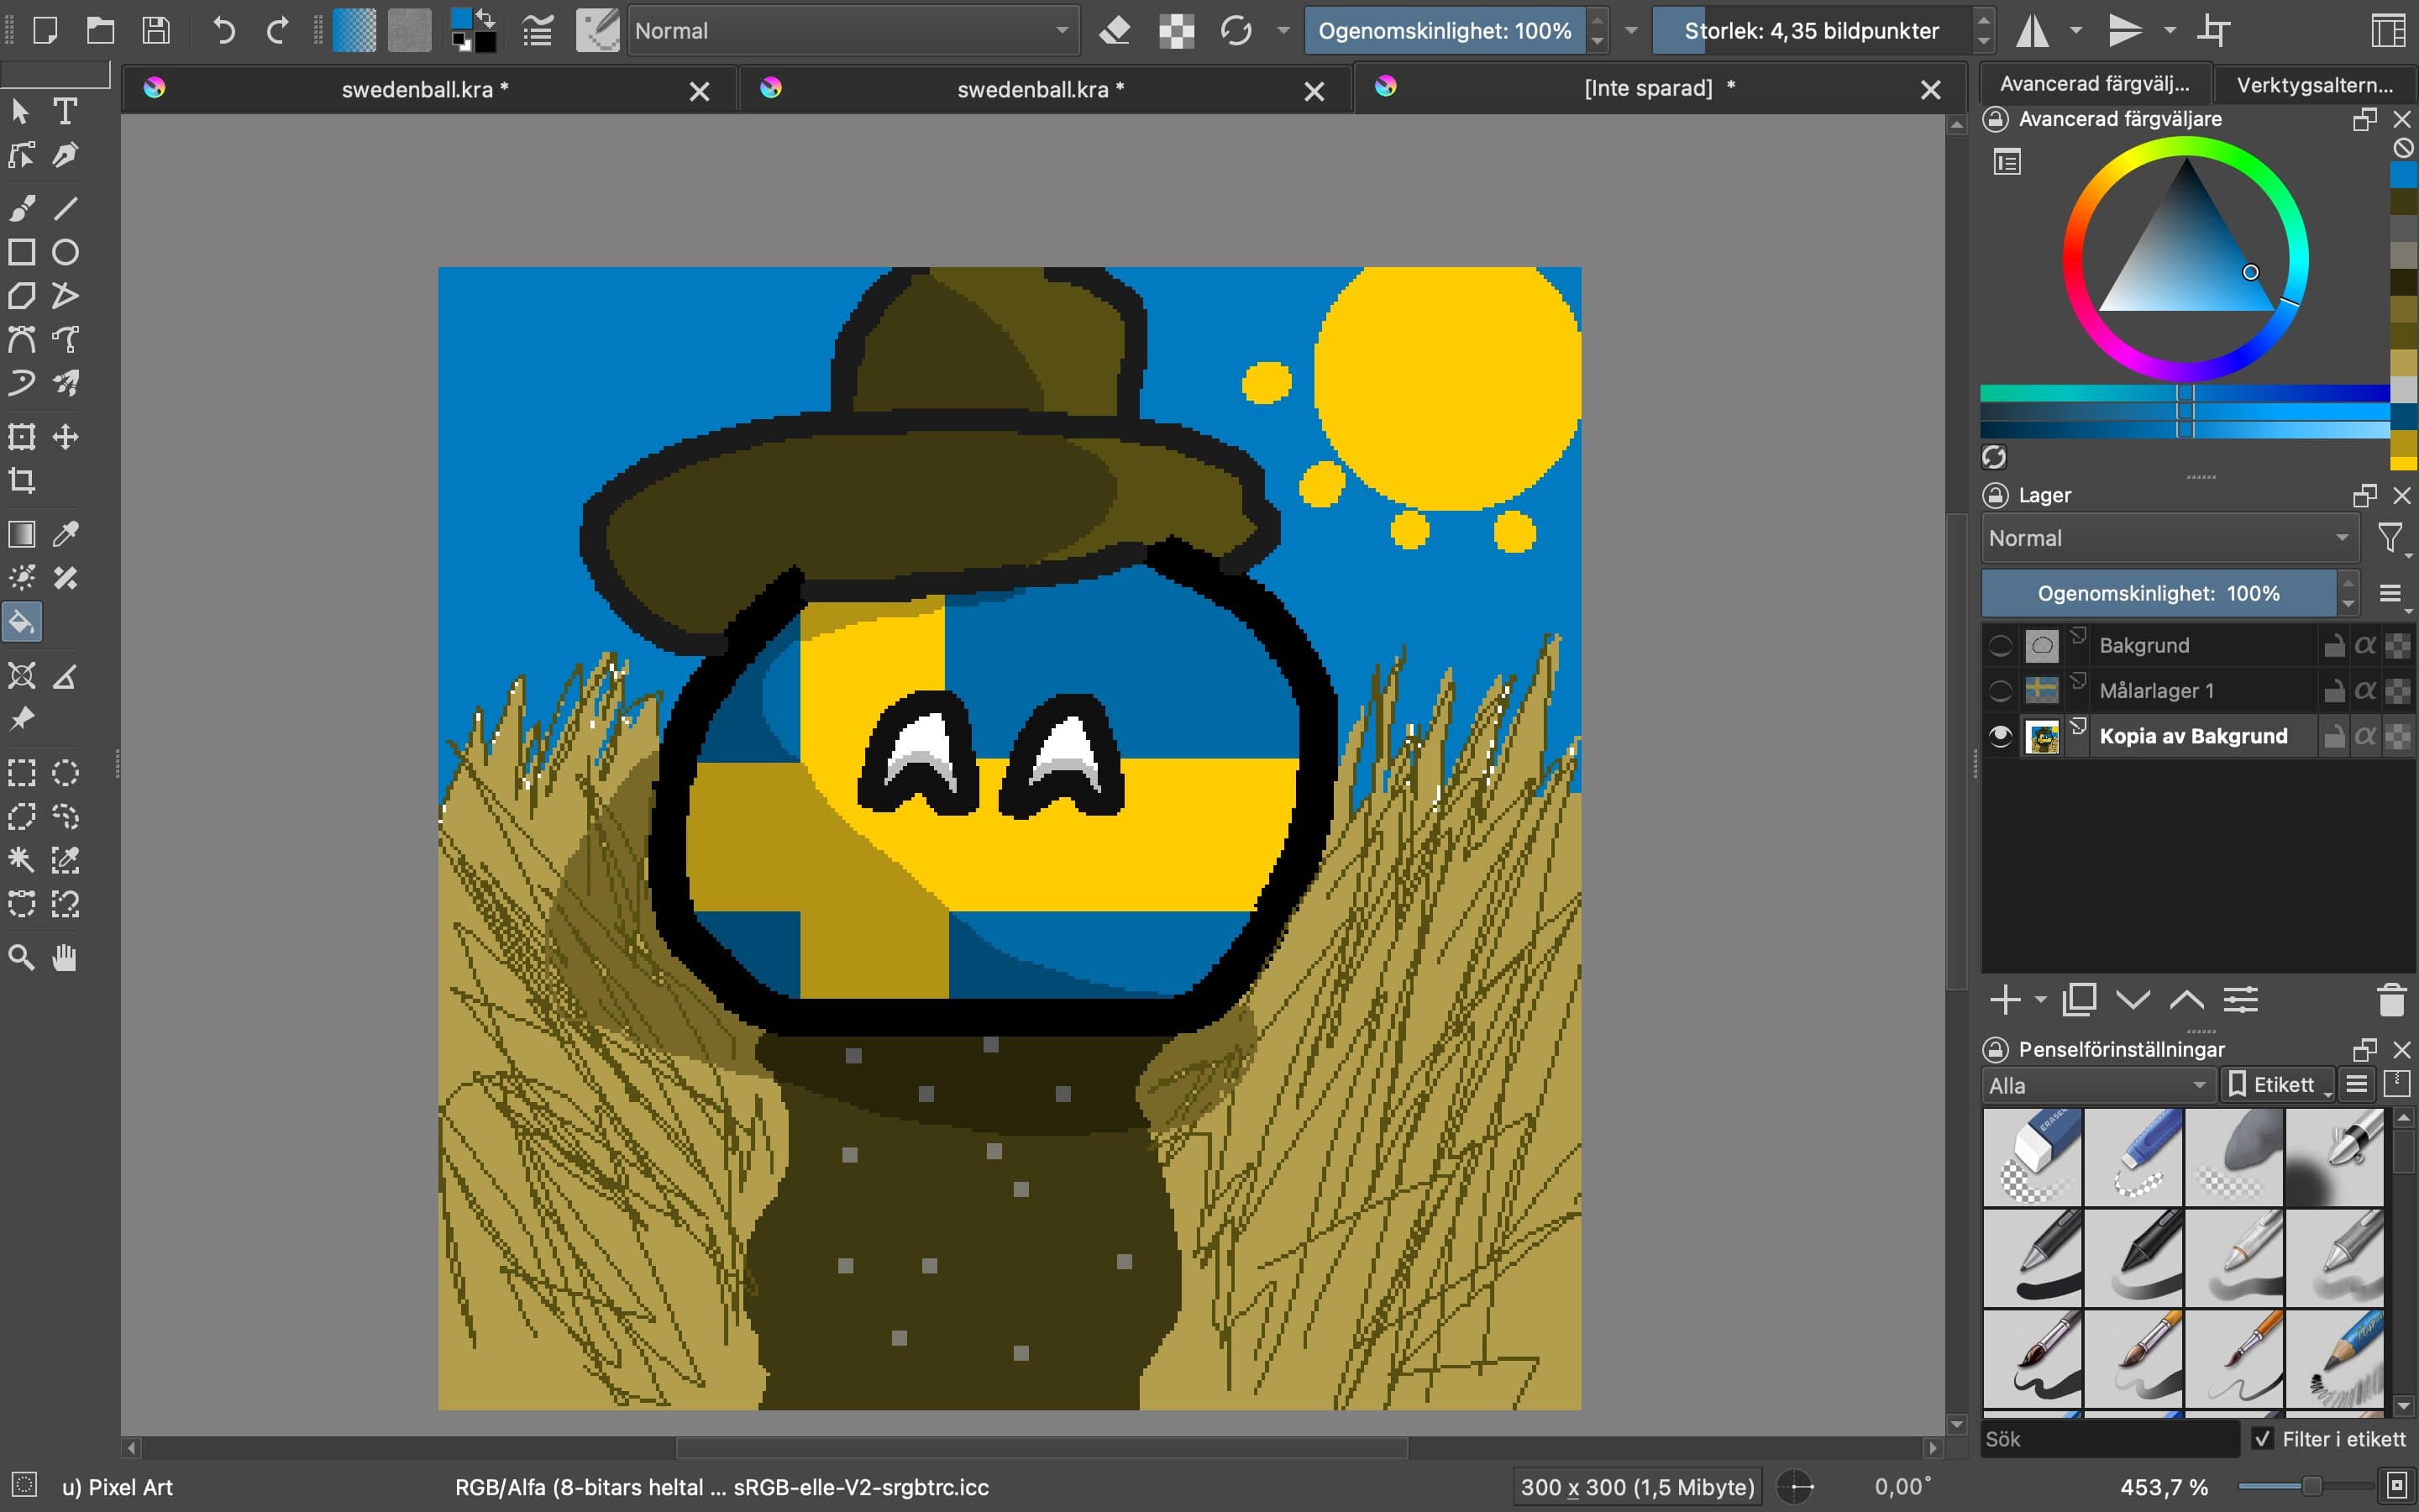Move layer up with arrow button

tap(2186, 1000)
